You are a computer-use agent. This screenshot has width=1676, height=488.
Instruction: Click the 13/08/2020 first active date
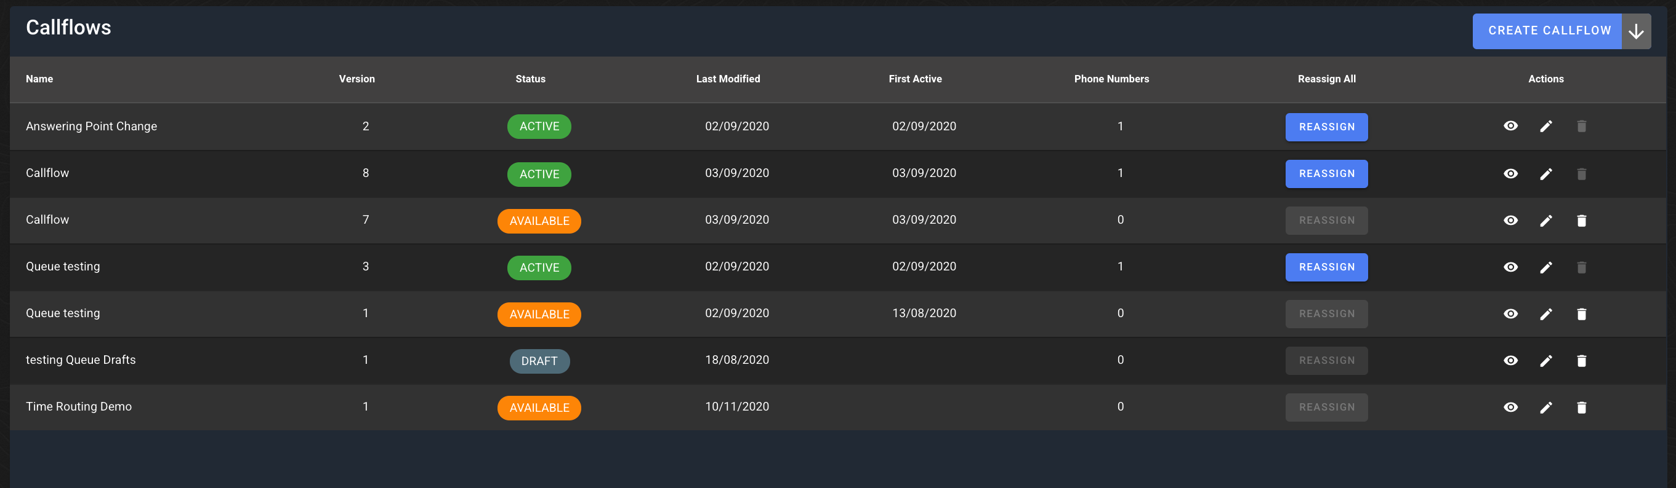click(924, 313)
